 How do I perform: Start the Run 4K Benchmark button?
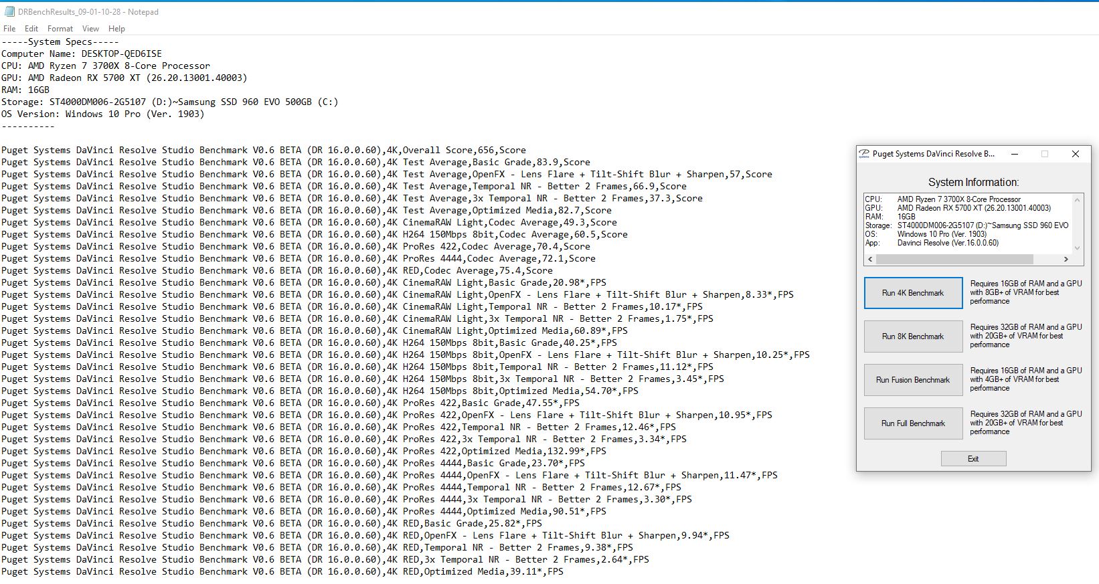(913, 293)
